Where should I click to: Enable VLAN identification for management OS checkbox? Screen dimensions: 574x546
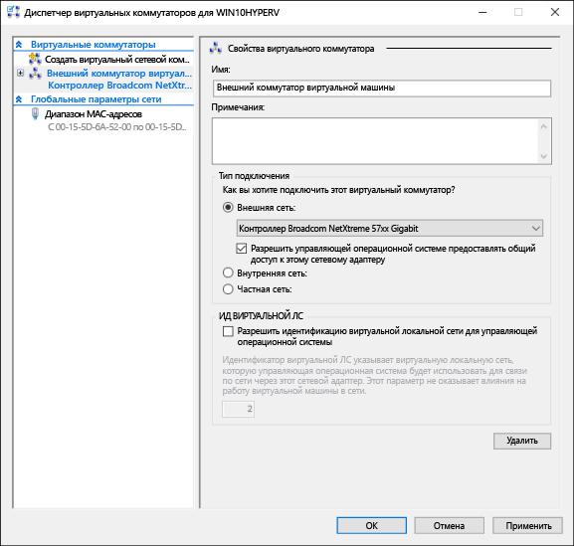pos(228,331)
